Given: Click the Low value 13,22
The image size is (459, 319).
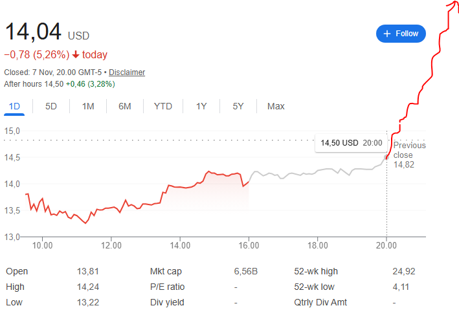Looking at the screenshot, I should point(88,302).
